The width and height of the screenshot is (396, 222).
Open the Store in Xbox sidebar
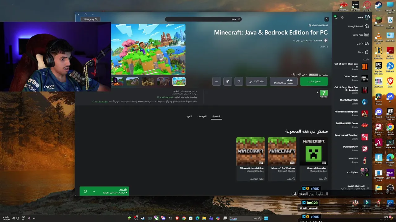coord(363,52)
